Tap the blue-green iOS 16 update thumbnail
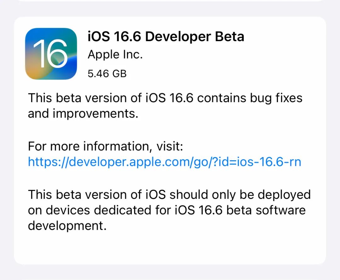Image resolution: width=340 pixels, height=280 pixels. coord(51,53)
